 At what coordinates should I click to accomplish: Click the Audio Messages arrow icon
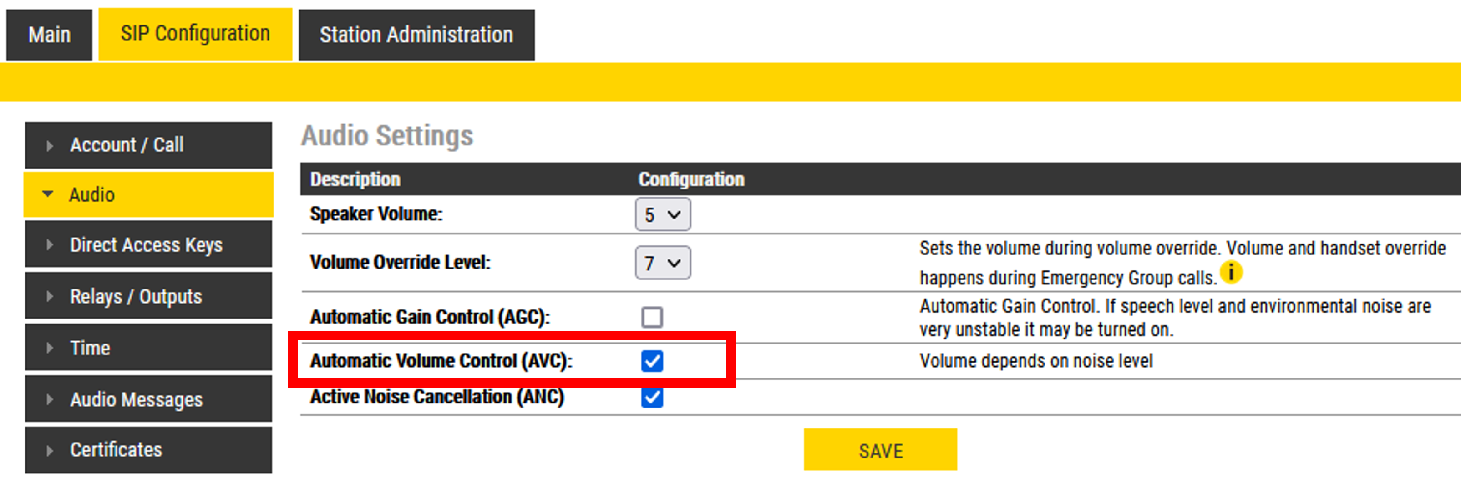[50, 399]
